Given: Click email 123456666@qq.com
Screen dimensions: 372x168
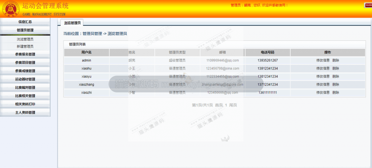Looking at the screenshot, I should (x=223, y=92).
